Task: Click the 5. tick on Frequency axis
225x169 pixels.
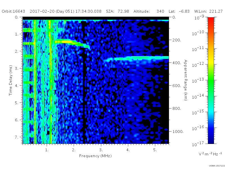Action: point(155,150)
